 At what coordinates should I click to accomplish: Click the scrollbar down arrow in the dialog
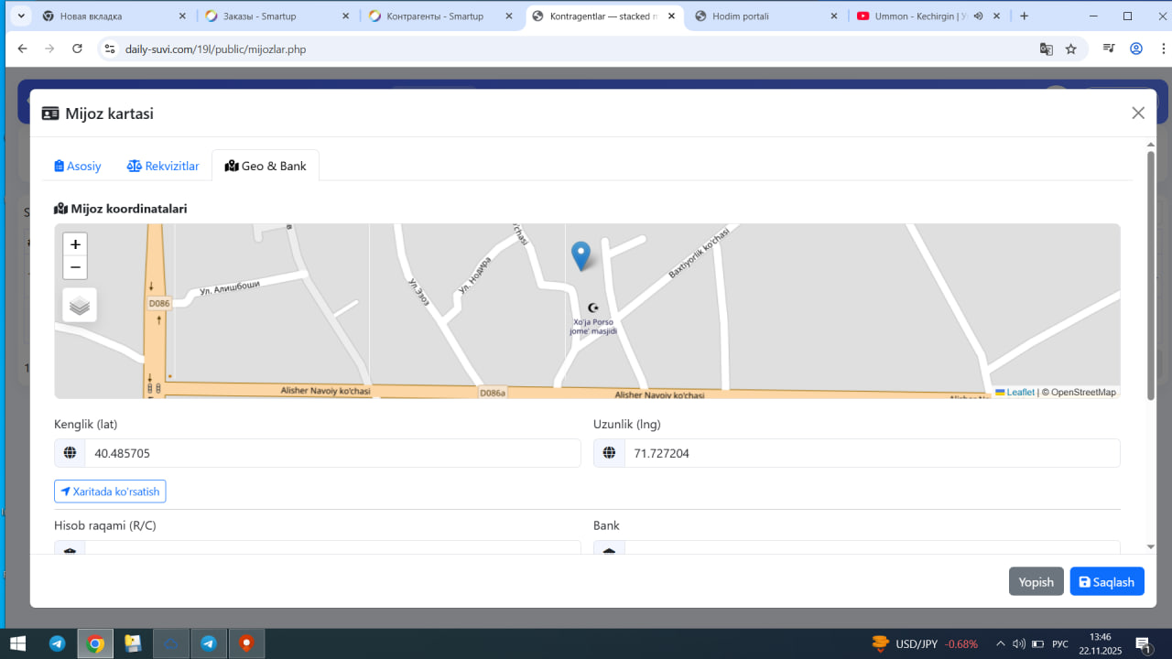tap(1151, 547)
